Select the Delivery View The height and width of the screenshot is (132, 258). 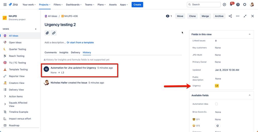[20, 90]
